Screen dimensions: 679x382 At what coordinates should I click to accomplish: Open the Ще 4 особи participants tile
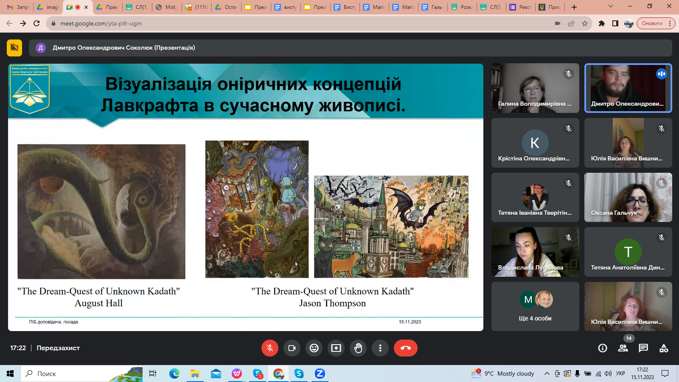coord(535,306)
